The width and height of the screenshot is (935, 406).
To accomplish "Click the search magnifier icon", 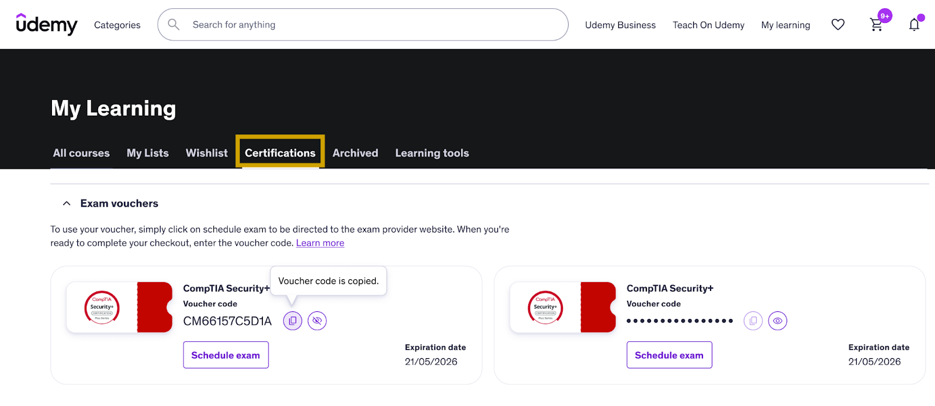I will (x=174, y=25).
